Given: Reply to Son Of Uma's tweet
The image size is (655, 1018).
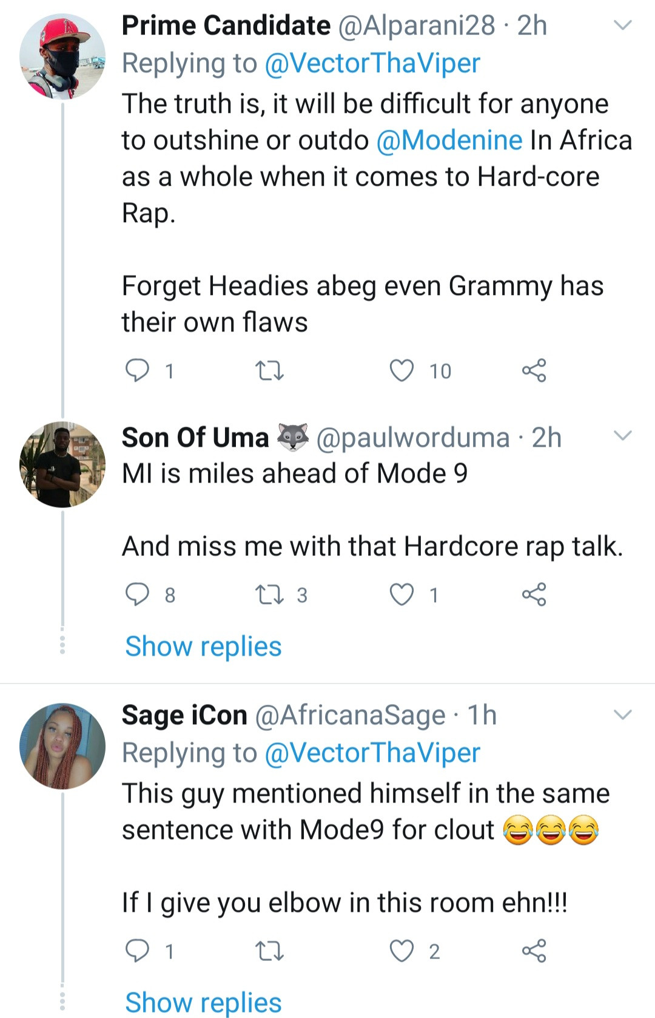Looking at the screenshot, I should [137, 594].
